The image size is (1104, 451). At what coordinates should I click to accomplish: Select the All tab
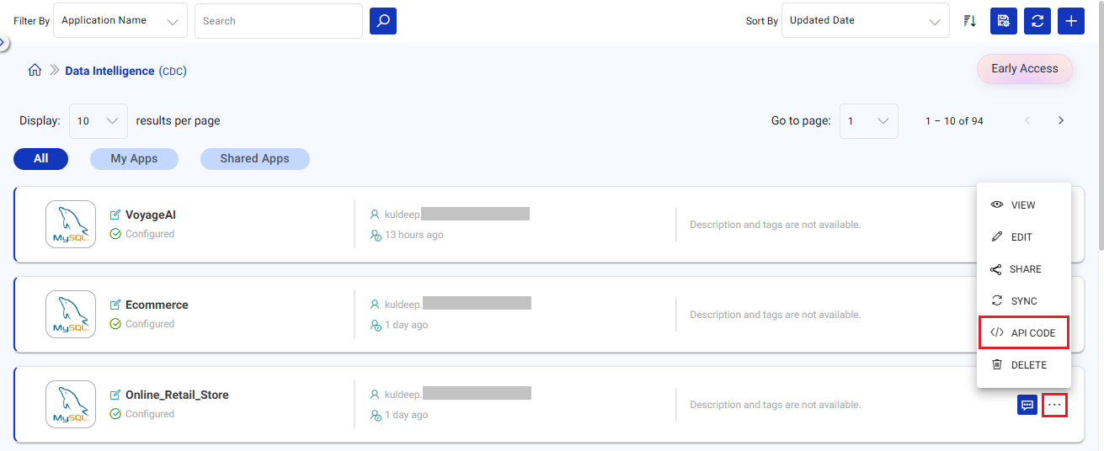coord(40,158)
